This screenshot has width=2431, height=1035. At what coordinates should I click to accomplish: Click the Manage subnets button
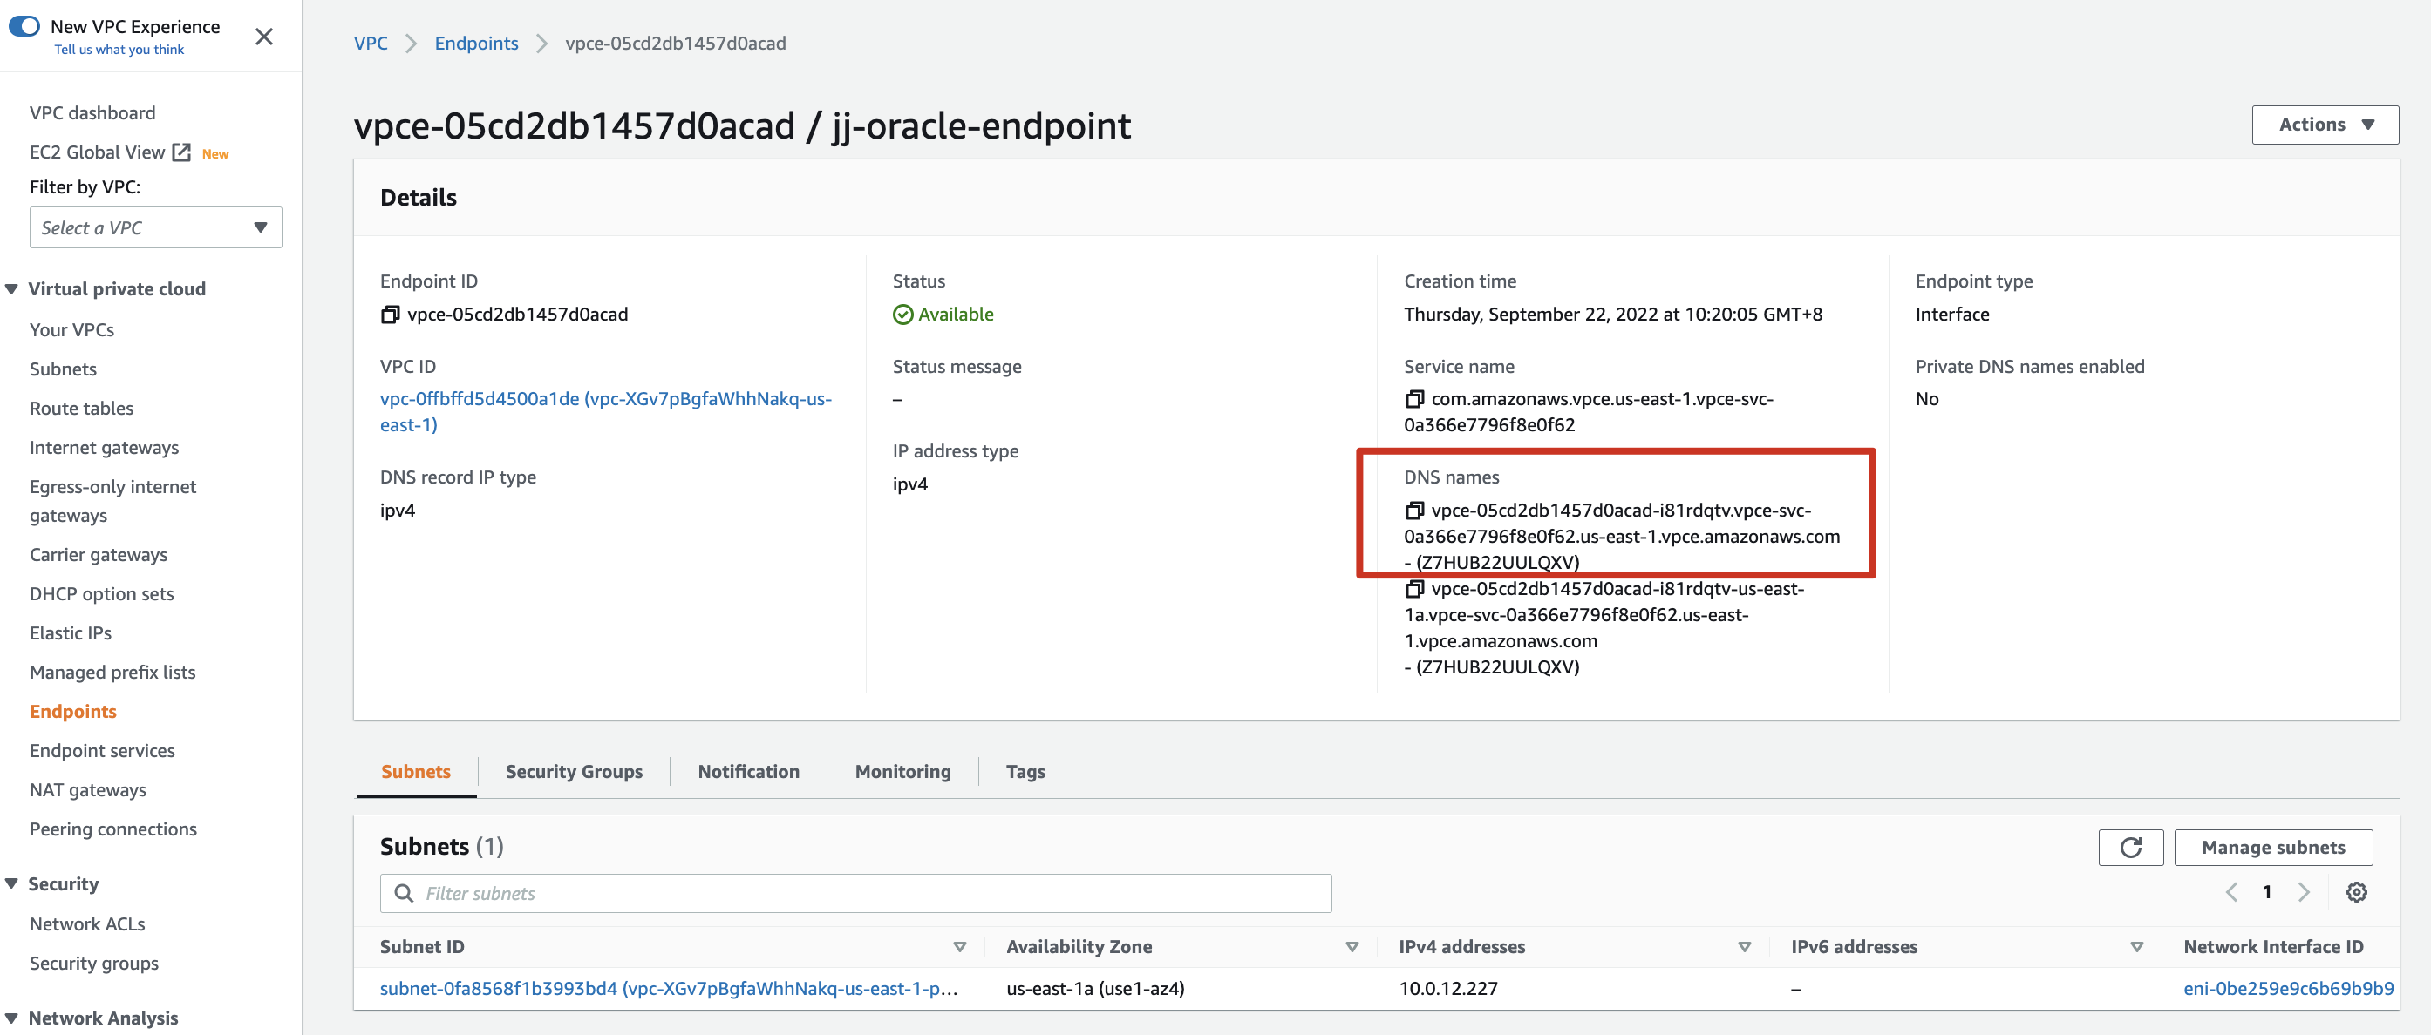(2273, 848)
